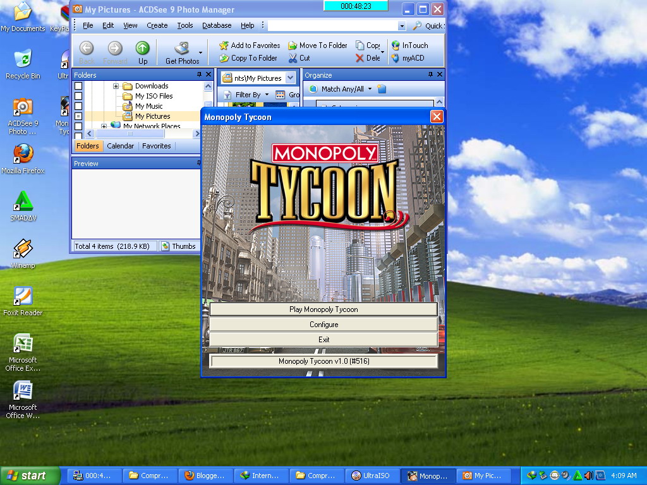Image resolution: width=647 pixels, height=485 pixels.
Task: Switch to the Favorites tab
Action: point(157,146)
